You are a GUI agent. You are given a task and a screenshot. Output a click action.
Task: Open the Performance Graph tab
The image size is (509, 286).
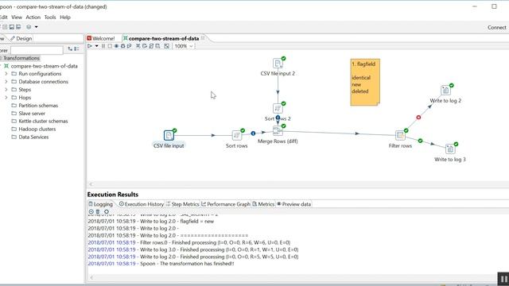point(226,204)
